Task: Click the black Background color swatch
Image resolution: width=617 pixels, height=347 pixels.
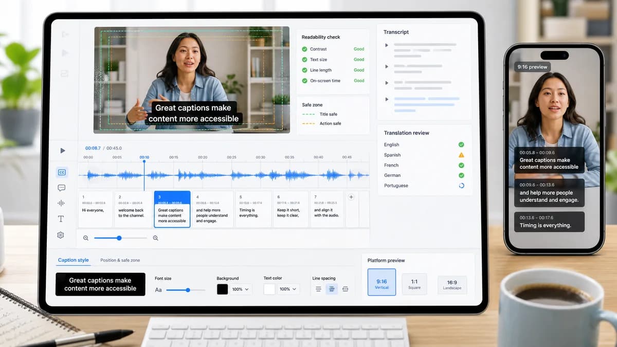Action: tap(222, 289)
